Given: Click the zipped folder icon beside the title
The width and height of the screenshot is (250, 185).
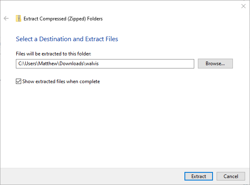Looking at the screenshot, I should coord(18,18).
